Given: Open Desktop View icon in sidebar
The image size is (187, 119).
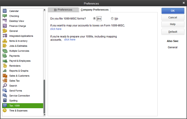Looking at the screenshot, I should 5,21.
